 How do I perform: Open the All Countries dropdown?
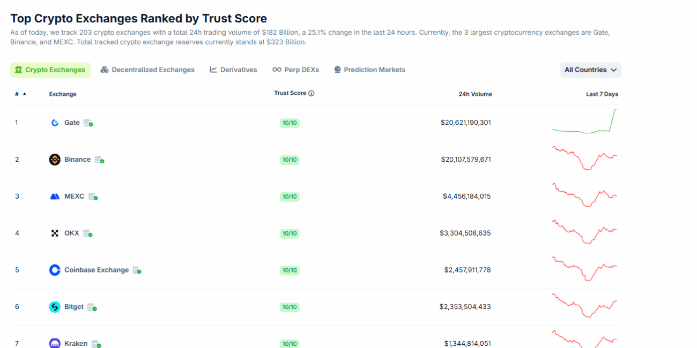click(590, 70)
